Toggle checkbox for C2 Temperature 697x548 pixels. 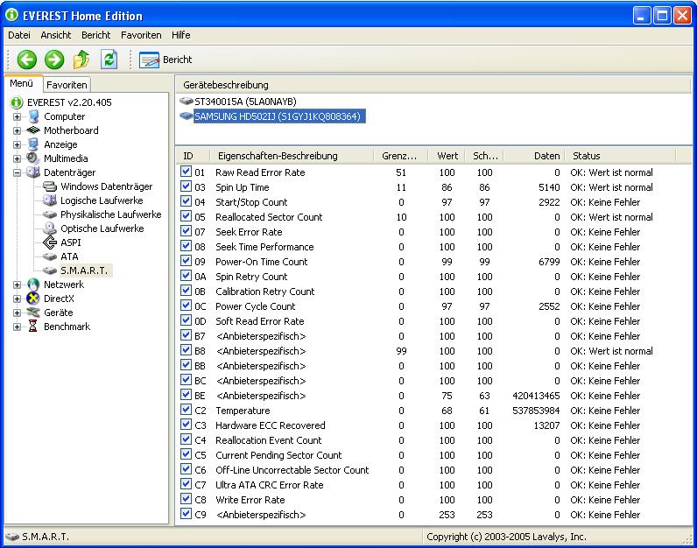(x=187, y=410)
